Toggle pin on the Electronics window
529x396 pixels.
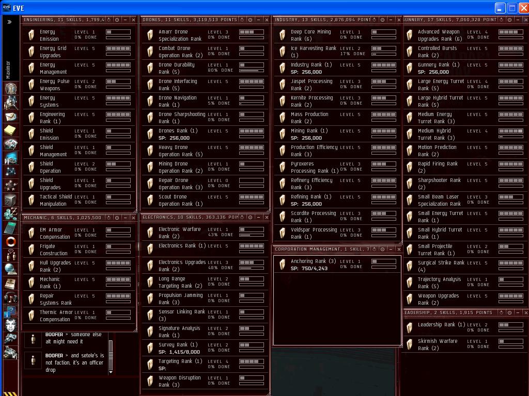[x=242, y=218]
